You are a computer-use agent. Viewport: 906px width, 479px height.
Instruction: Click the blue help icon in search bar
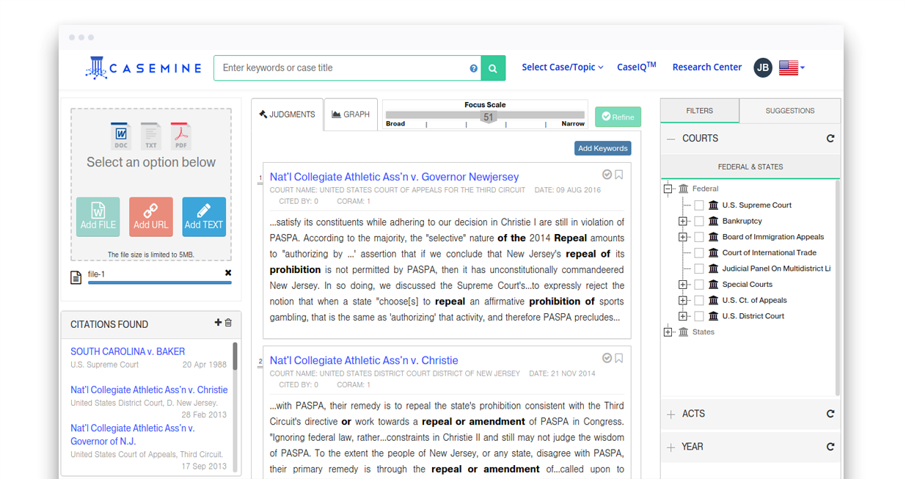point(473,68)
